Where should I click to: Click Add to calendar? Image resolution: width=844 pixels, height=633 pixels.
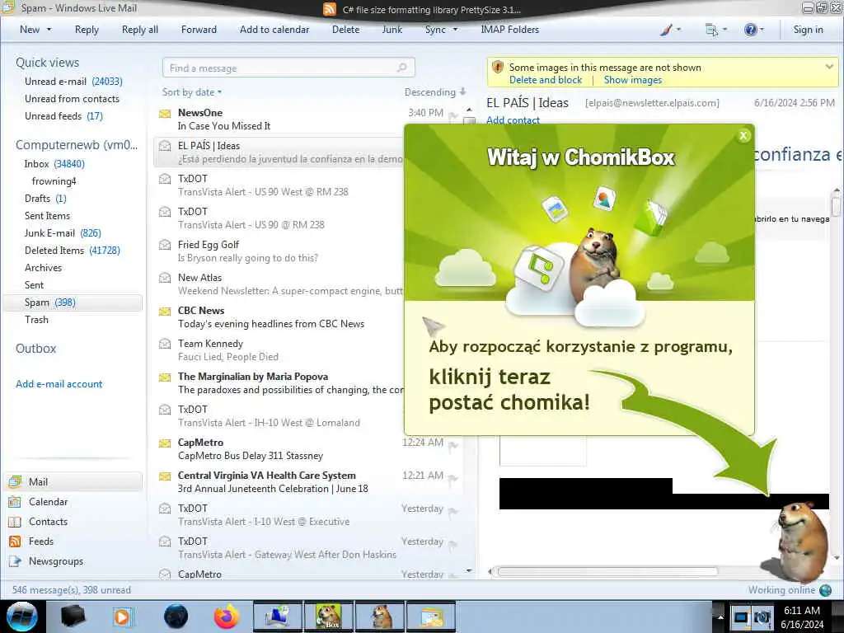(274, 30)
